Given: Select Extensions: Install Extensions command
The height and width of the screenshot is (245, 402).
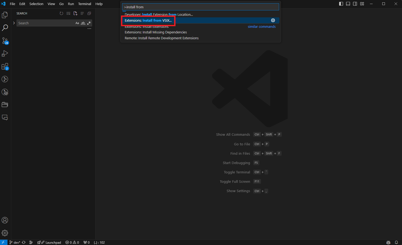Looking at the screenshot, I should pyautogui.click(x=201, y=26).
